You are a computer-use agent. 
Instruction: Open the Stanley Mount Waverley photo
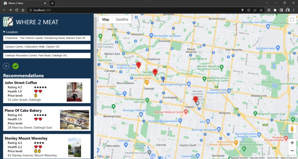[75, 148]
